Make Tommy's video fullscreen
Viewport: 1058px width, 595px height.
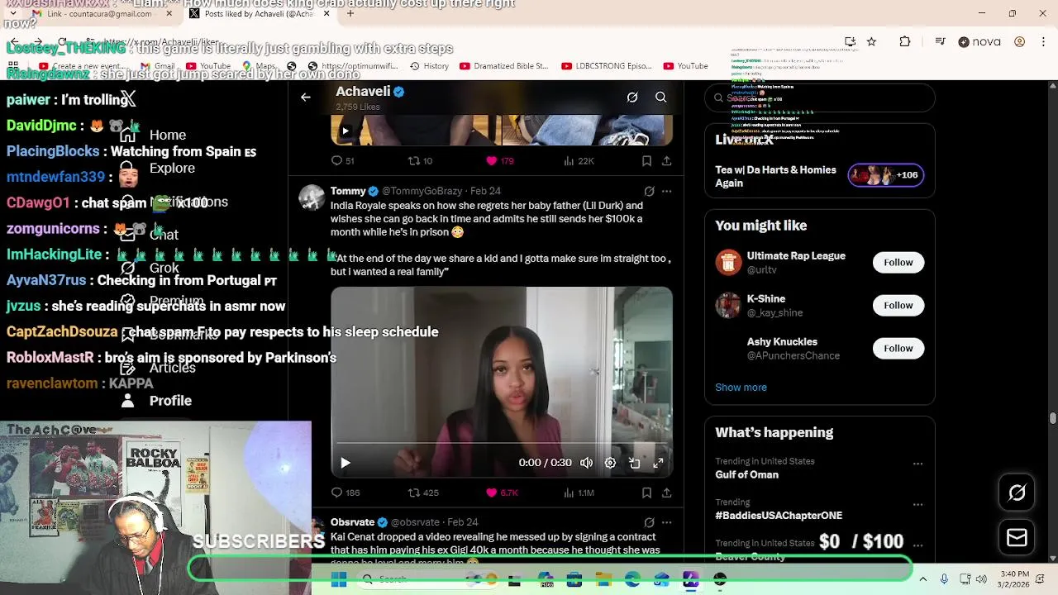[x=658, y=463]
